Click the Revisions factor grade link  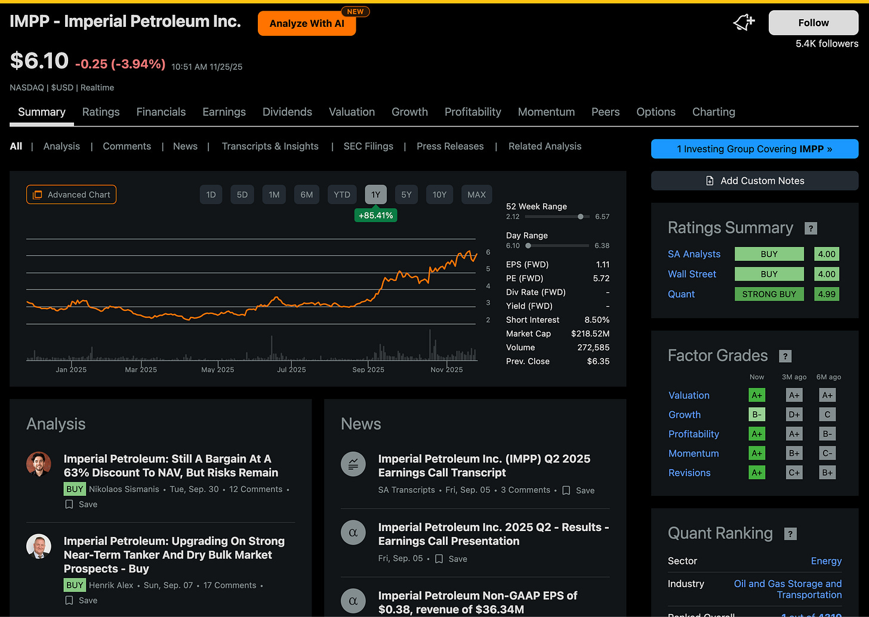pyautogui.click(x=689, y=473)
